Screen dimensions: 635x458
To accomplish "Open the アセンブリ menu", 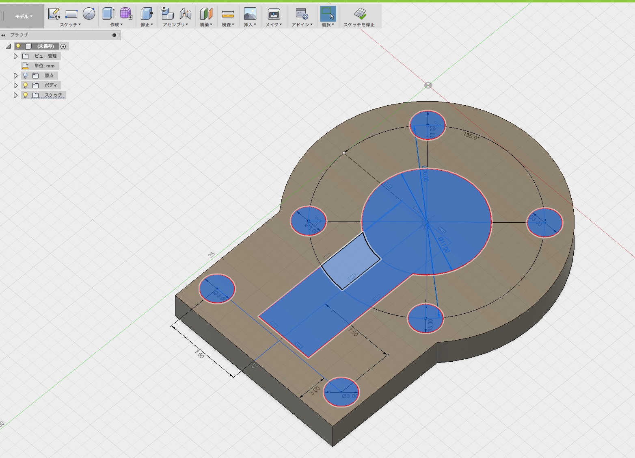I will click(175, 25).
